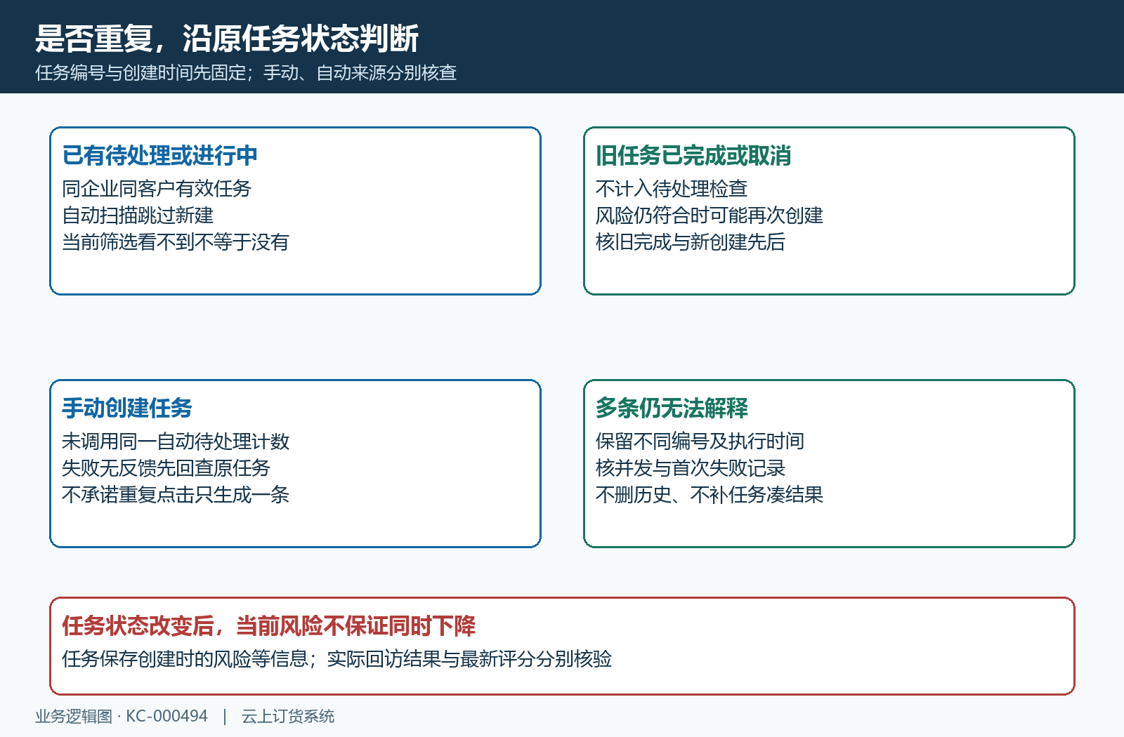This screenshot has height=737, width=1124.
Task: Click line 风险仍符合时可能再次创建
Action: (710, 215)
